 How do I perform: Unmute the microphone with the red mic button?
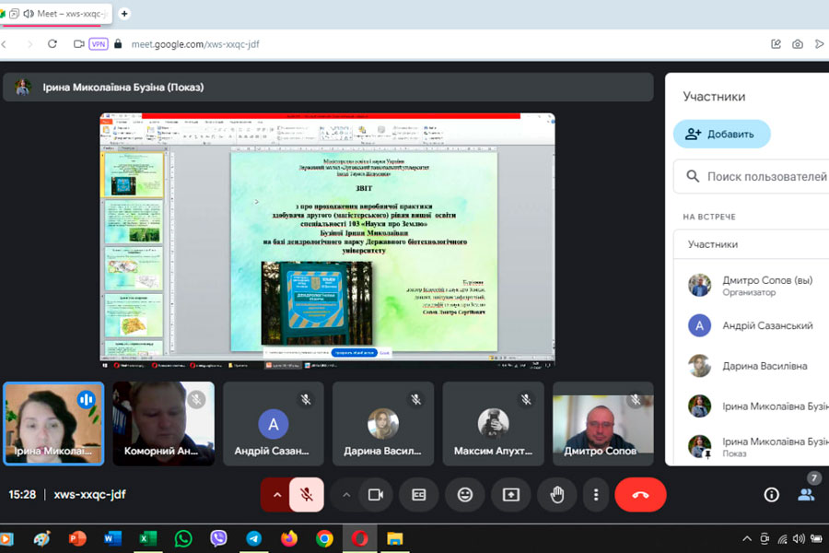(x=307, y=495)
